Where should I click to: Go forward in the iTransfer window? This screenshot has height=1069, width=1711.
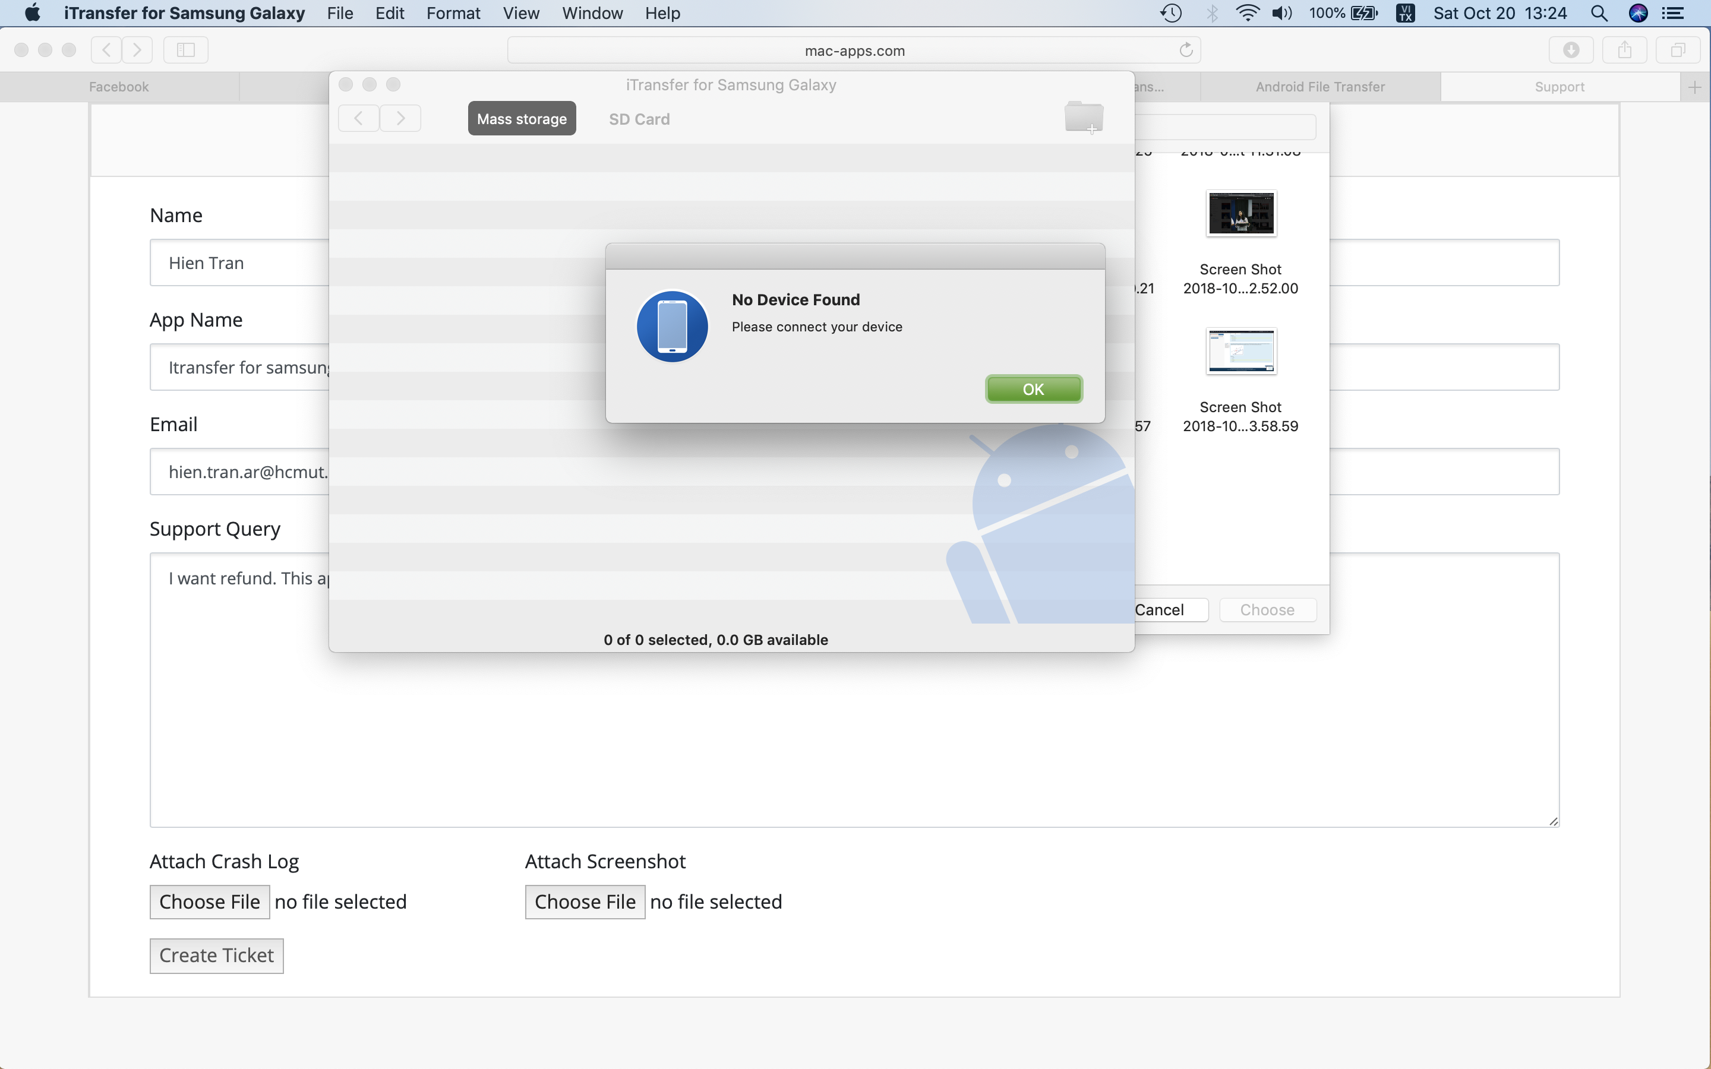400,118
